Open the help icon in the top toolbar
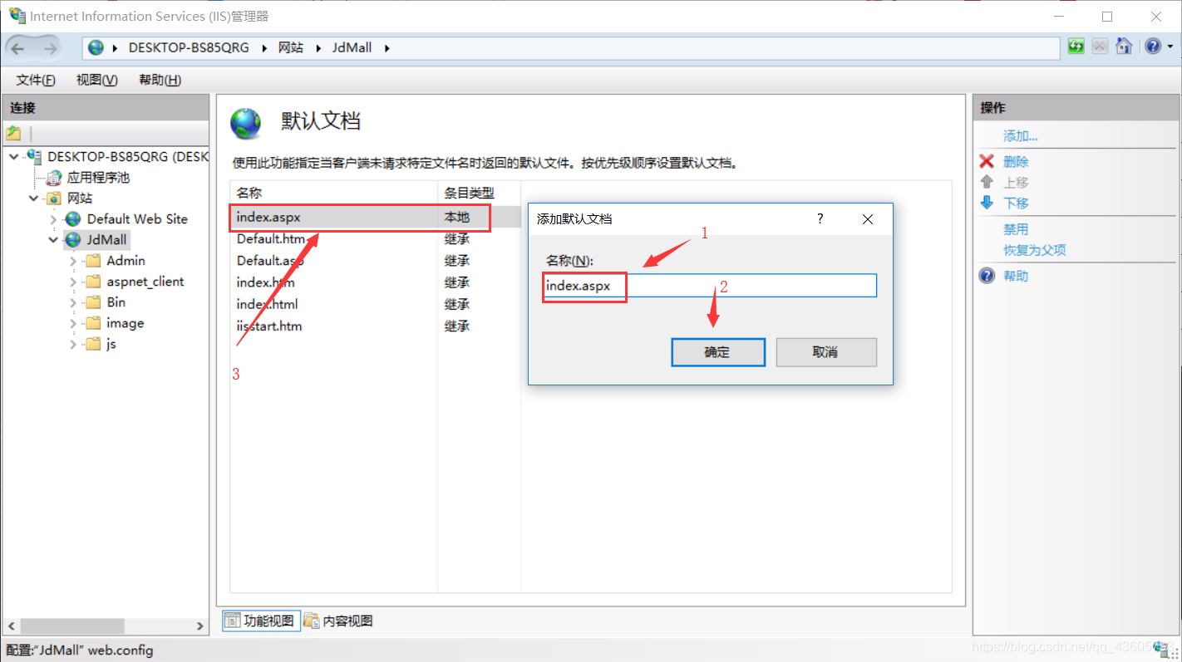The height and width of the screenshot is (662, 1182). (1152, 47)
